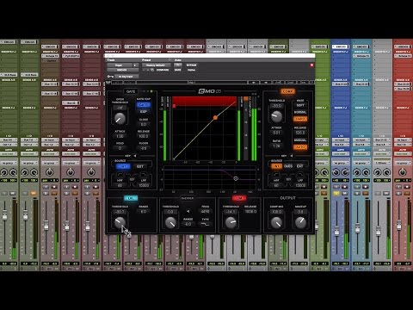Select the DeEsser filter type shape icon
Screen dimensions: 413x310
coord(206,225)
